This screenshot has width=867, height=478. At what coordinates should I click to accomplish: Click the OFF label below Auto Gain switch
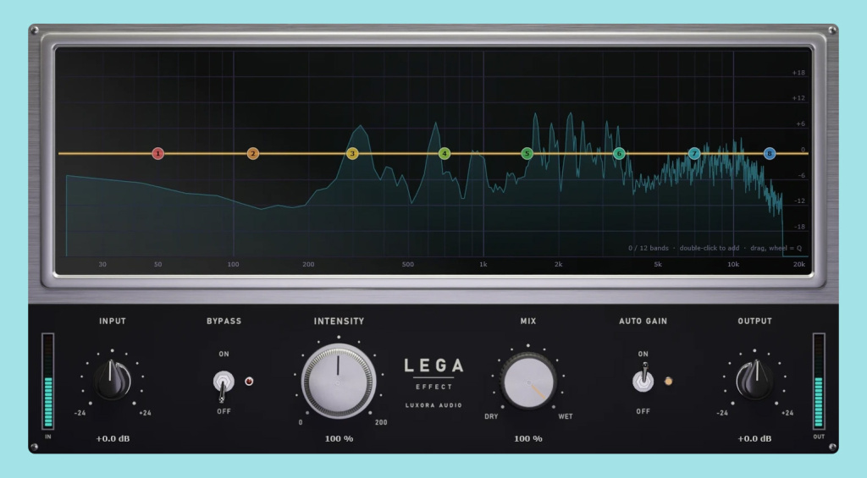point(643,412)
